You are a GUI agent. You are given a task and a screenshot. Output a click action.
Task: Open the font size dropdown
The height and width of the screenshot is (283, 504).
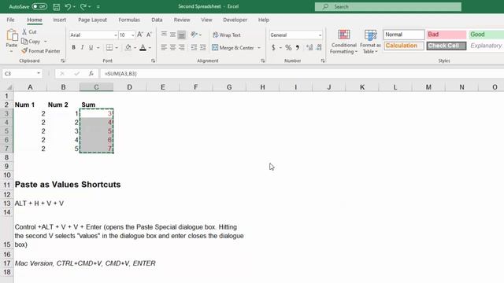[133, 35]
